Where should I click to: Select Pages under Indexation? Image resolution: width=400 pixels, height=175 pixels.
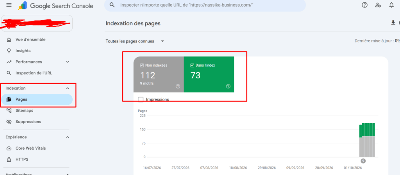(37, 99)
